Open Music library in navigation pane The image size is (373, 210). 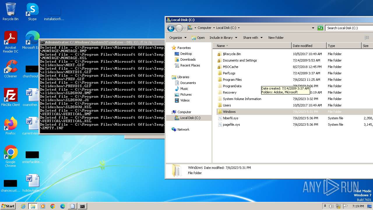(184, 89)
